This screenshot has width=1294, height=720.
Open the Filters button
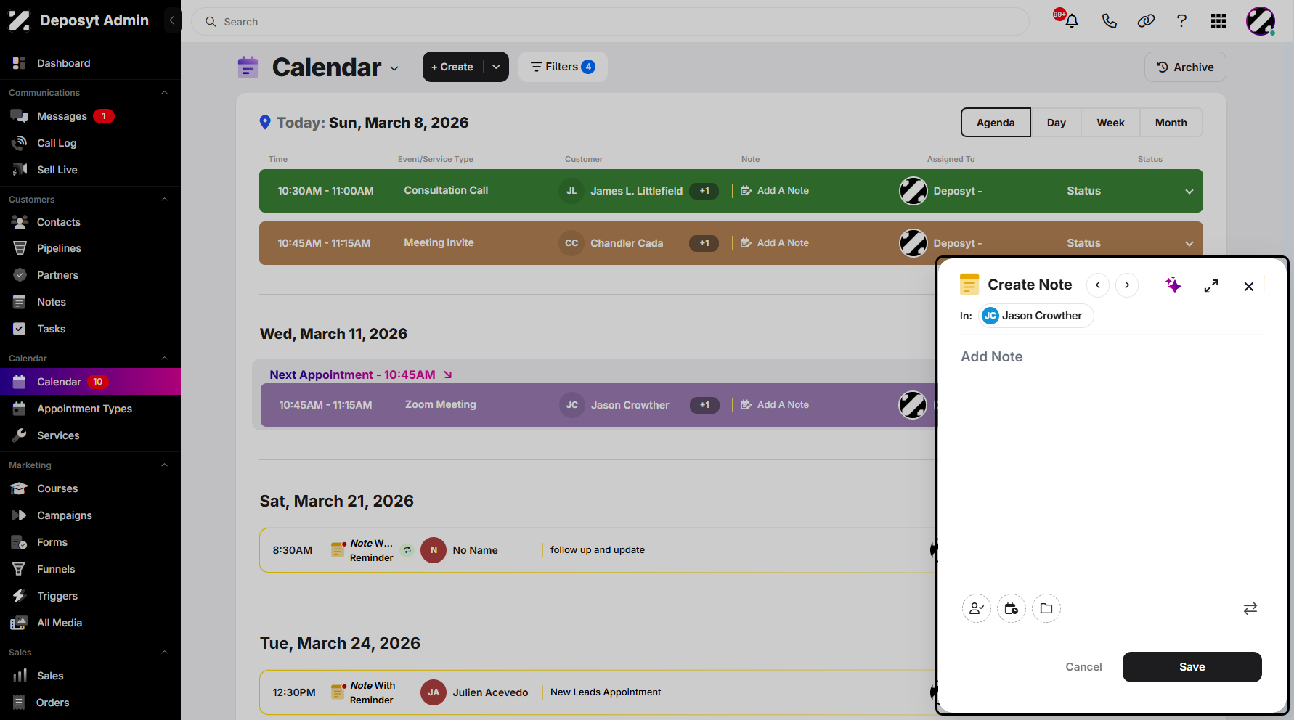[563, 67]
